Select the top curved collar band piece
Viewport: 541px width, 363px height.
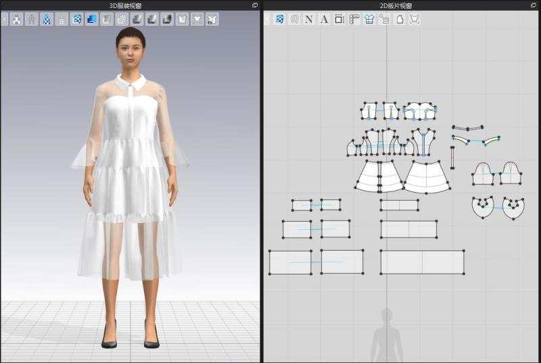pyautogui.click(x=467, y=128)
